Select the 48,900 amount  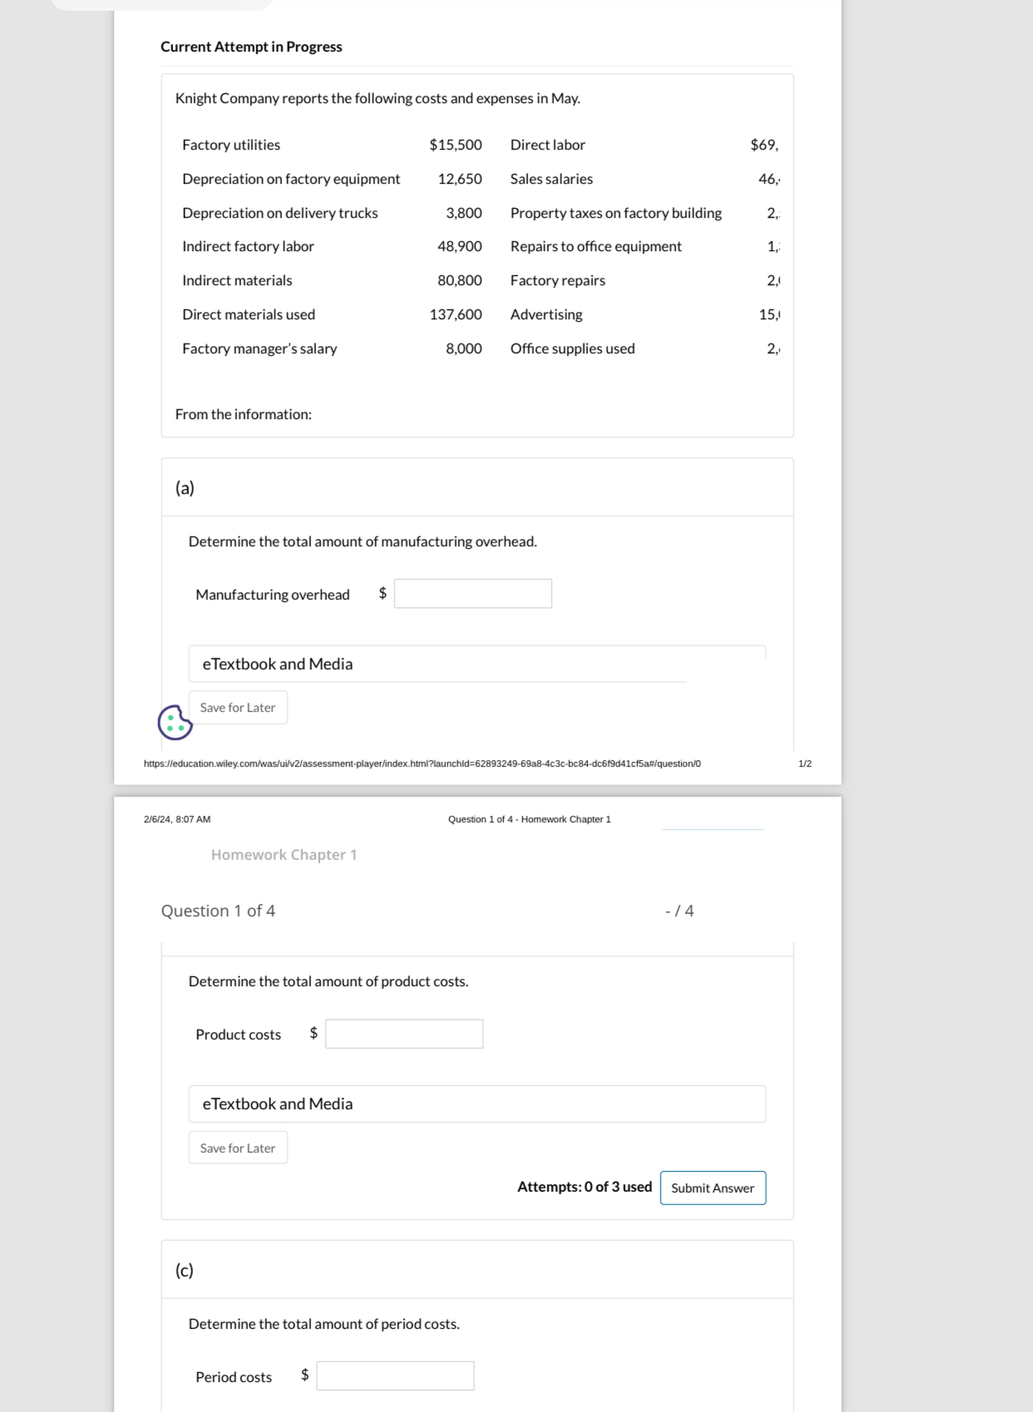pos(460,246)
